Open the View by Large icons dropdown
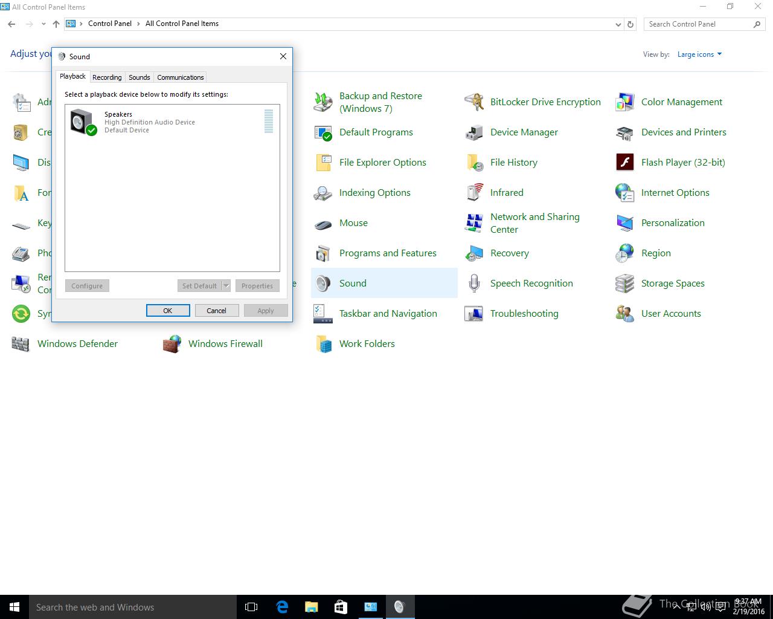This screenshot has height=619, width=773. [x=699, y=54]
